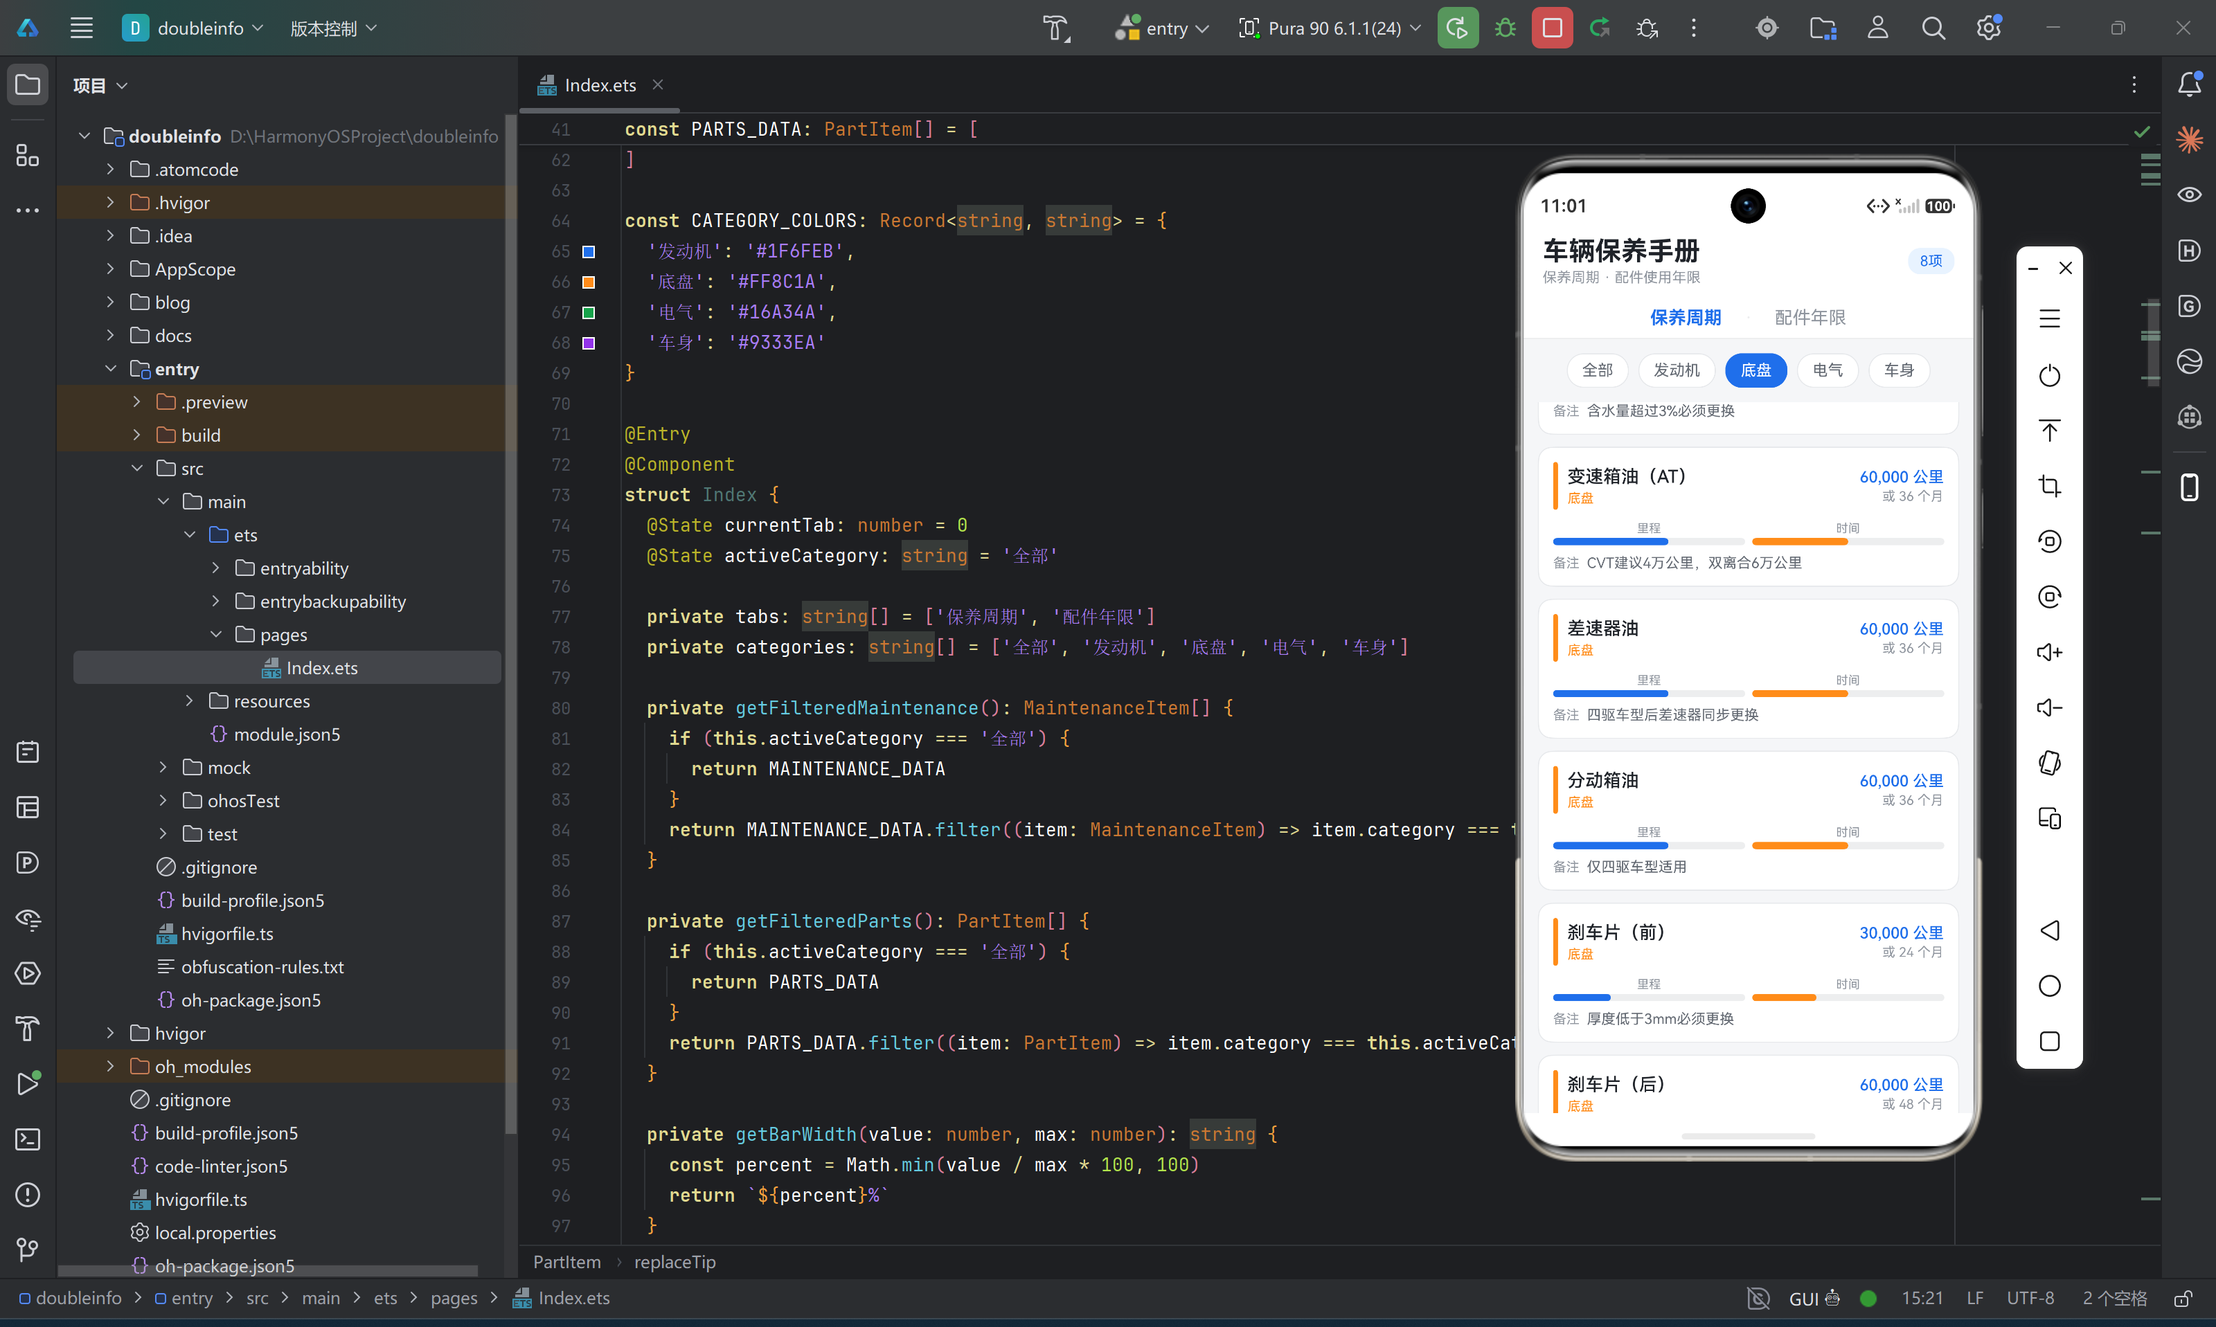Viewport: 2216px width, 1327px height.
Task: Open the Pura 90 device selector dropdown
Action: (x=1329, y=28)
